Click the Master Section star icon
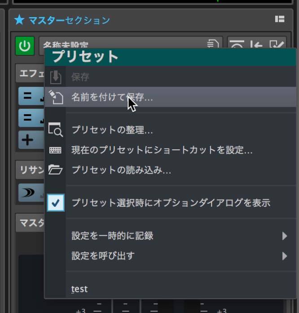The height and width of the screenshot is (313, 299). click(19, 20)
